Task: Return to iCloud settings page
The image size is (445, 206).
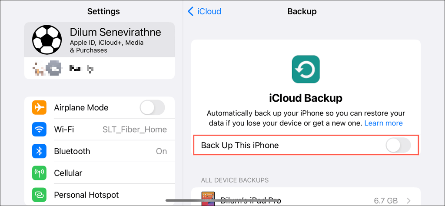Action: point(204,12)
